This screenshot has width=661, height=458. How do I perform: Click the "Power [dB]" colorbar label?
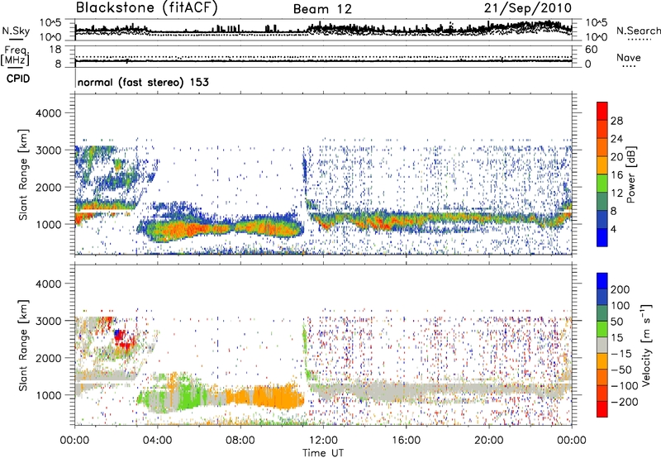(631, 174)
